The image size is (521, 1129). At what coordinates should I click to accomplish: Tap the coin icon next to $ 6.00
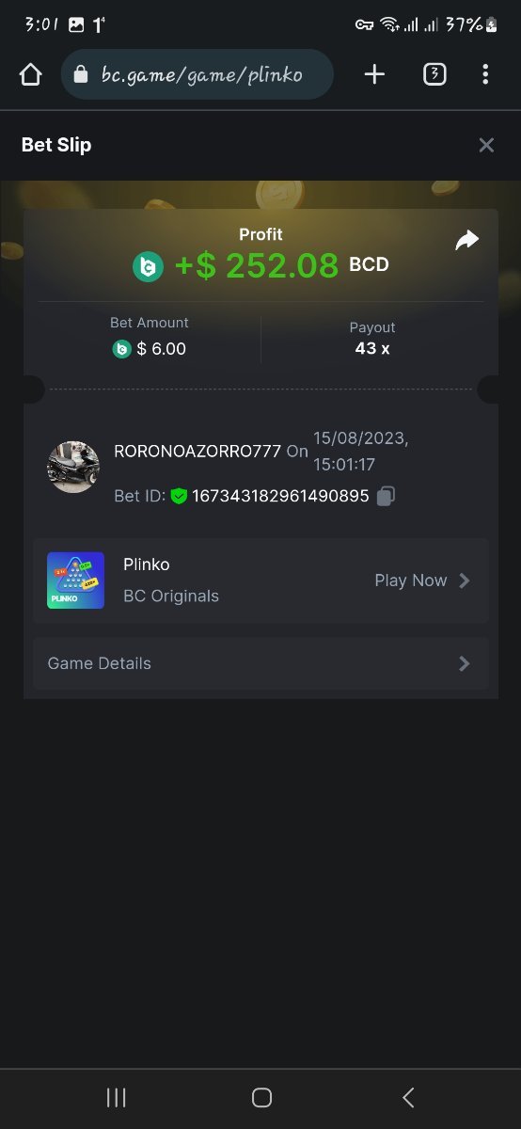pos(121,349)
